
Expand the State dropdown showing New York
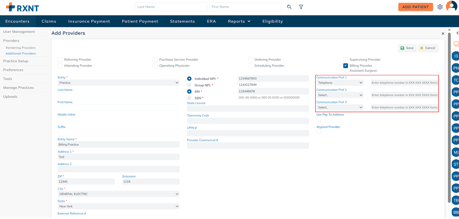click(x=118, y=206)
